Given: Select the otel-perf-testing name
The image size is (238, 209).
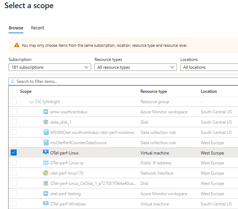Looking at the screenshot, I should [x=65, y=194].
